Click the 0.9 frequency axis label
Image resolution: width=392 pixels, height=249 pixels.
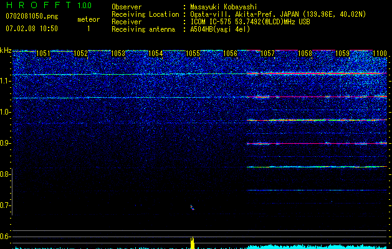click(x=6, y=143)
